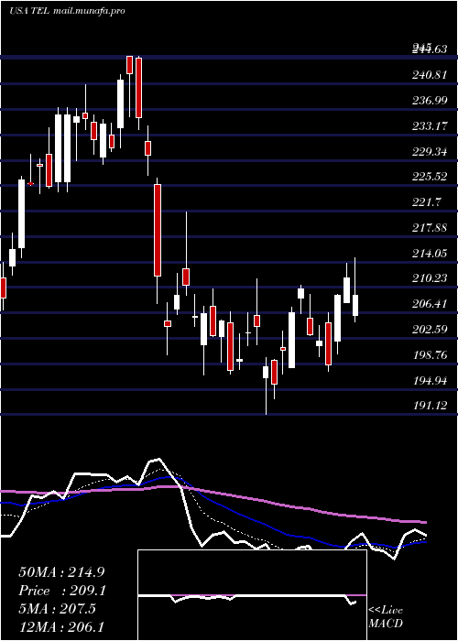Click the 'USA TEL mail.munafa.pro' title text
Screen dimensions: 458x641
tap(67, 11)
